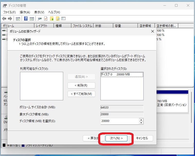Decrease disk space with the spinner down arrow
195x156 pixels.
coord(141,123)
